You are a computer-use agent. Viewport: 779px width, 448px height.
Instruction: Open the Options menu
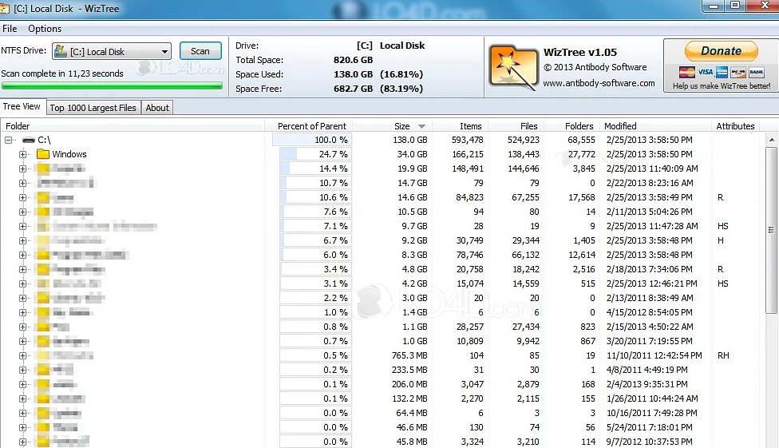(45, 29)
